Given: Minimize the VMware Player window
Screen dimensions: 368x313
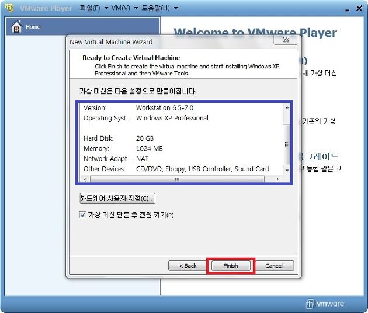Looking at the screenshot, I should pyautogui.click(x=348, y=9).
